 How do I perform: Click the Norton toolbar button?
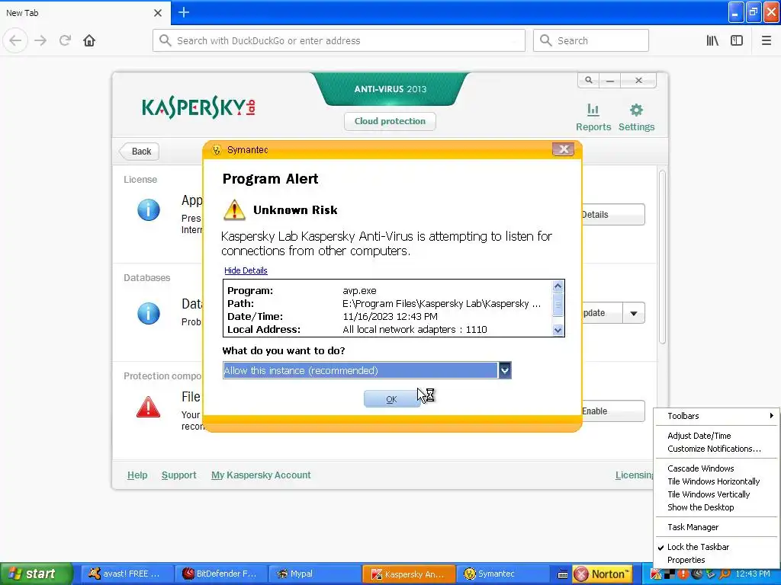(602, 574)
